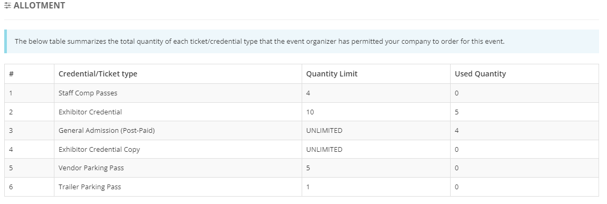Select the Staff Comp Passes row
Screen dimensions: 607x204
click(302, 93)
